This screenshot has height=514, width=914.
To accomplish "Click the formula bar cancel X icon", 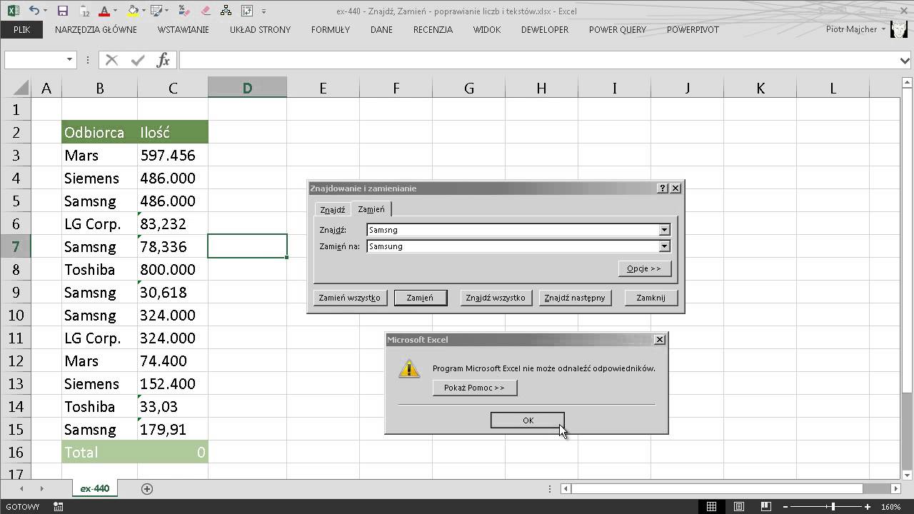I will coord(111,60).
